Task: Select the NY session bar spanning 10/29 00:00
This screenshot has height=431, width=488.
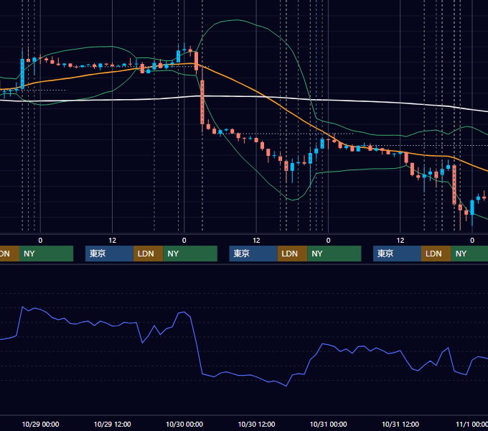Action: 46,254
